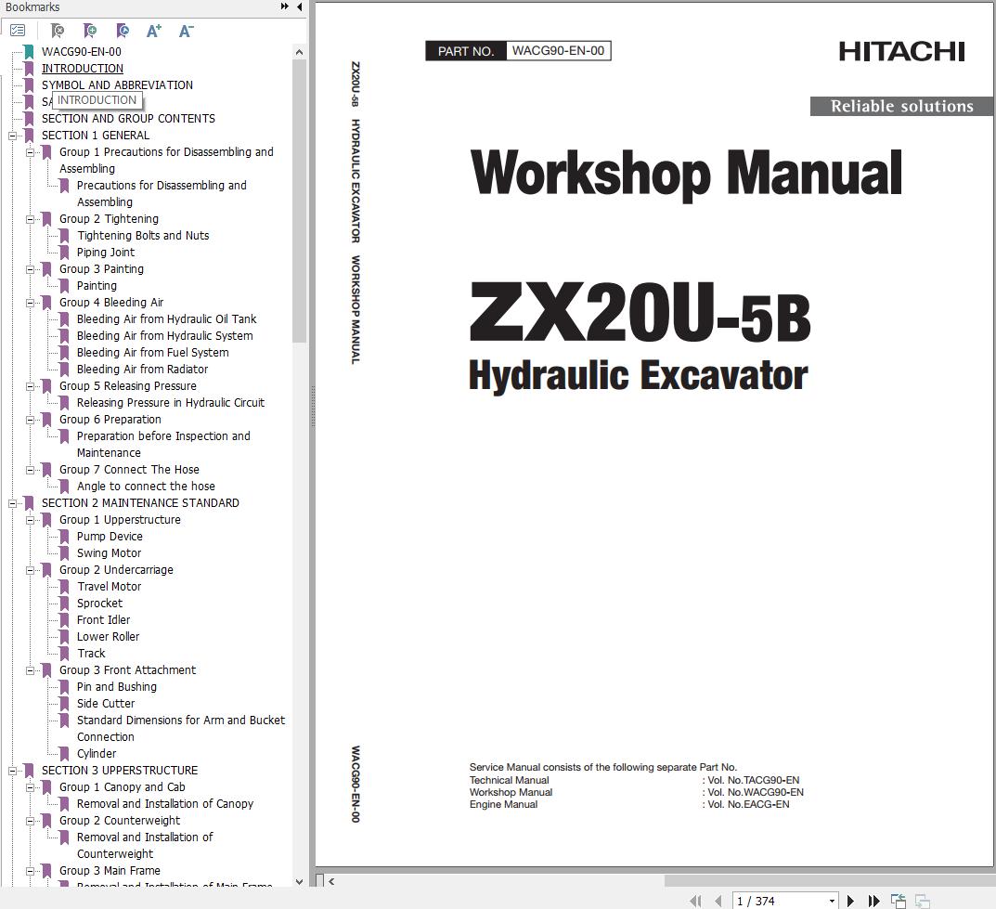
Task: Collapse SECTION 1 GENERAL tree node
Action: [x=12, y=136]
